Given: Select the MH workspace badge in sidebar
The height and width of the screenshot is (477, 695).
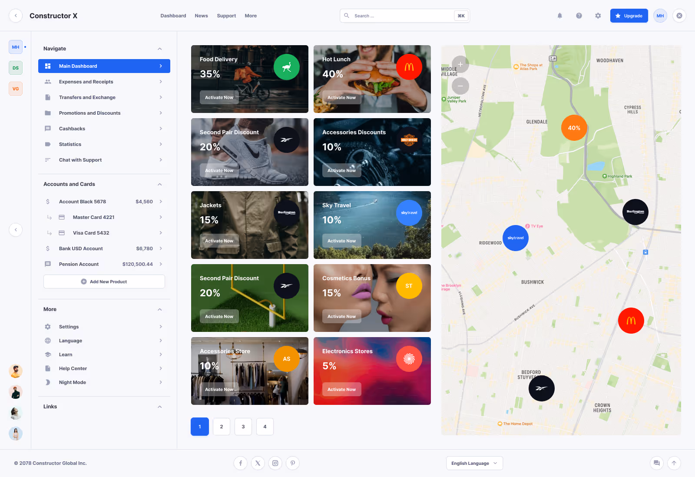Looking at the screenshot, I should pyautogui.click(x=16, y=47).
